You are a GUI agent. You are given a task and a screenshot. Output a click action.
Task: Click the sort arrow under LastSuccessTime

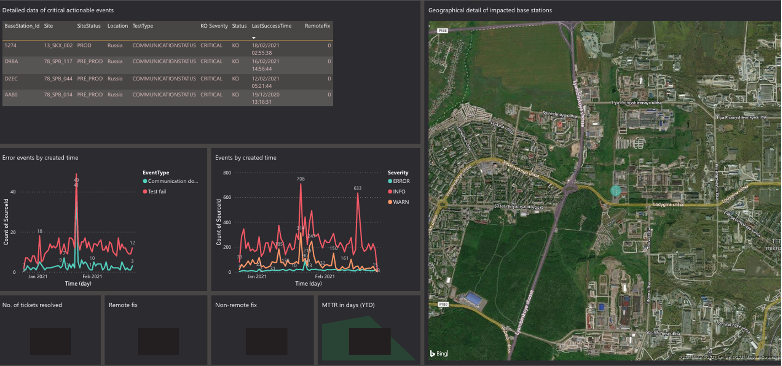point(254,38)
